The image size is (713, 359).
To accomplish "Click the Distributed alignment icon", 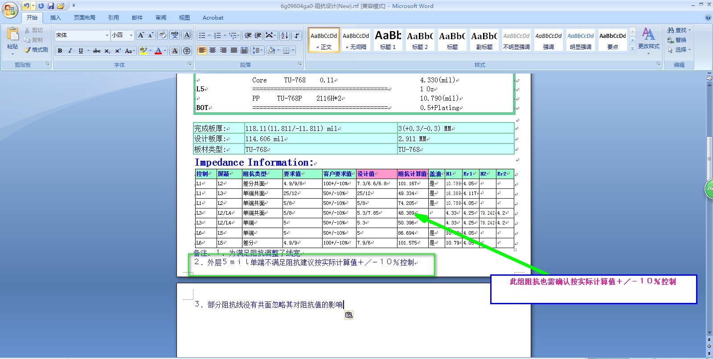I will [244, 50].
